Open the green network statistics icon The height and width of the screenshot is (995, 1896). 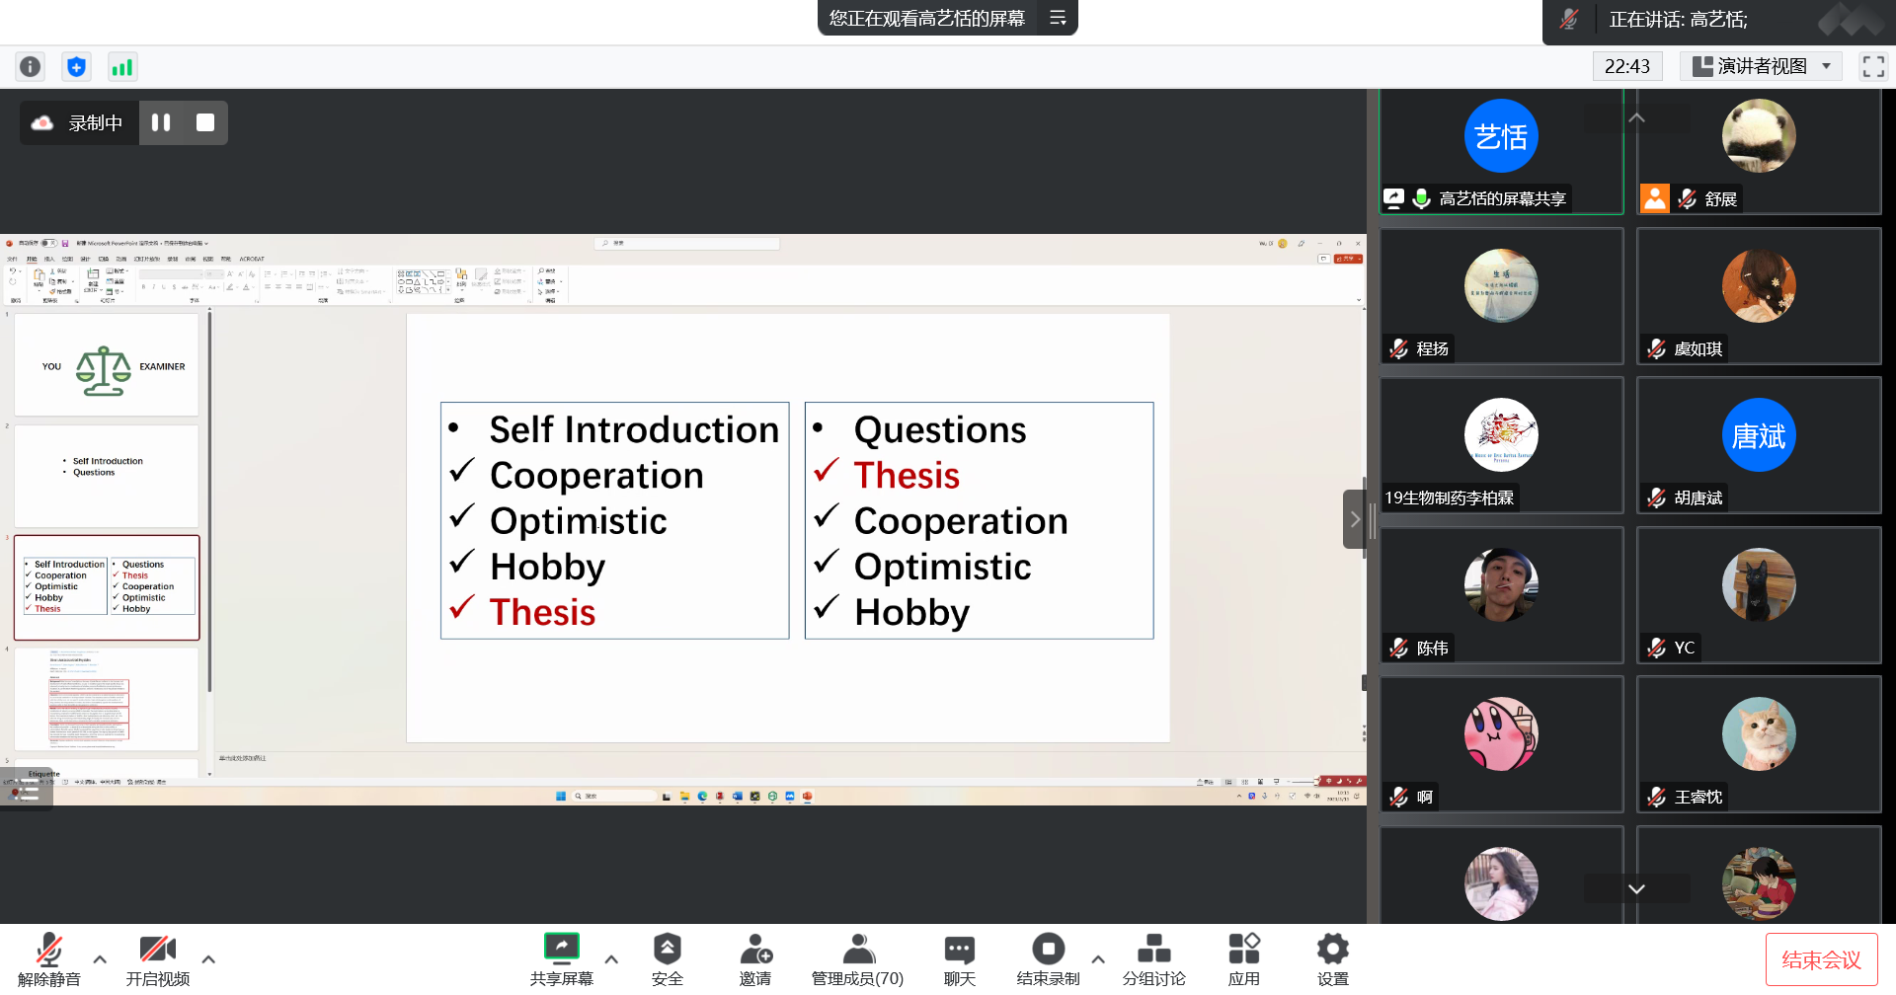pyautogui.click(x=121, y=67)
